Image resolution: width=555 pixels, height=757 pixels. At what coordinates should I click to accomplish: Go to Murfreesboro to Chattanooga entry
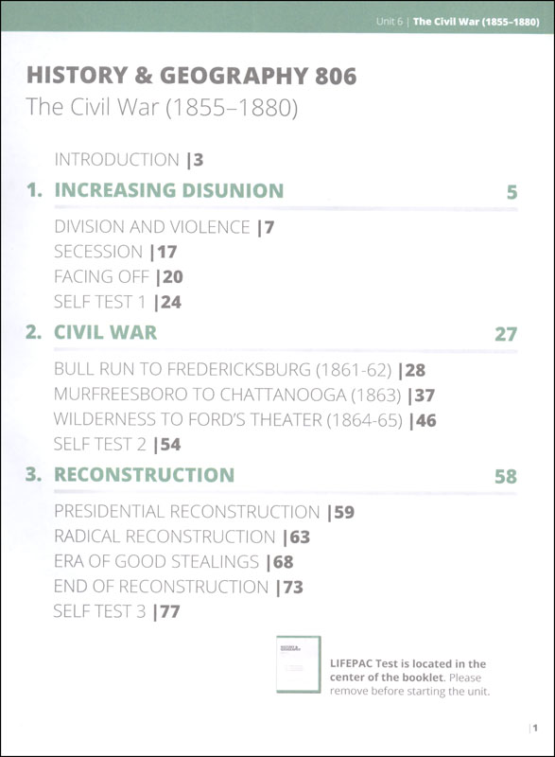coord(244,395)
